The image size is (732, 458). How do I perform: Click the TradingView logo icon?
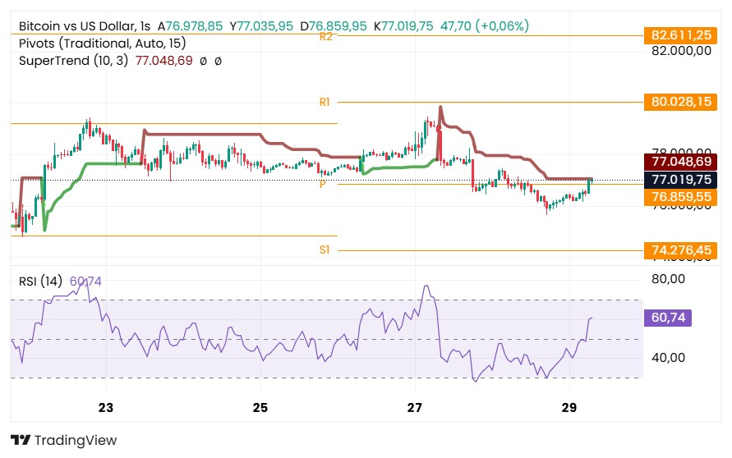click(21, 440)
